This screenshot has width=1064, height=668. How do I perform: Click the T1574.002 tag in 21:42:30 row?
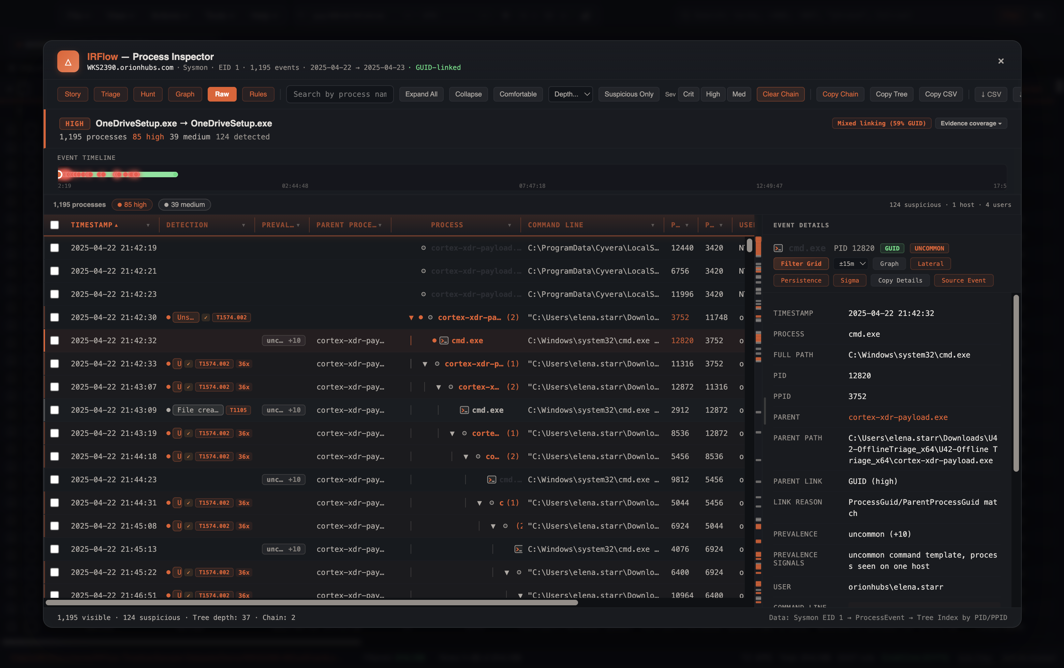coord(232,317)
